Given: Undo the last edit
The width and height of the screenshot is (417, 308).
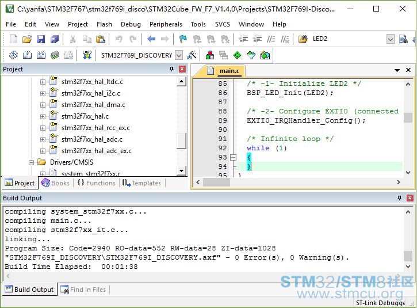Looking at the screenshot, I should (119, 39).
